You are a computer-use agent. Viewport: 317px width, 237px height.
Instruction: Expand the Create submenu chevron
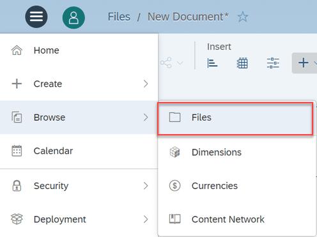click(x=146, y=84)
